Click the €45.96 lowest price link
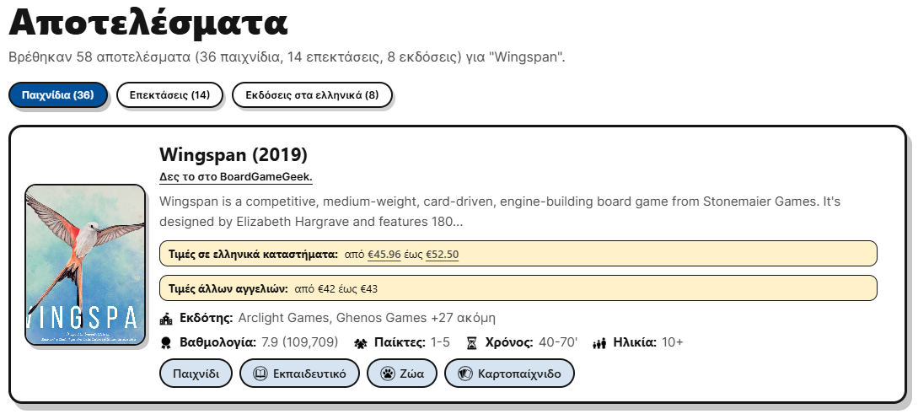The image size is (918, 414). click(384, 254)
